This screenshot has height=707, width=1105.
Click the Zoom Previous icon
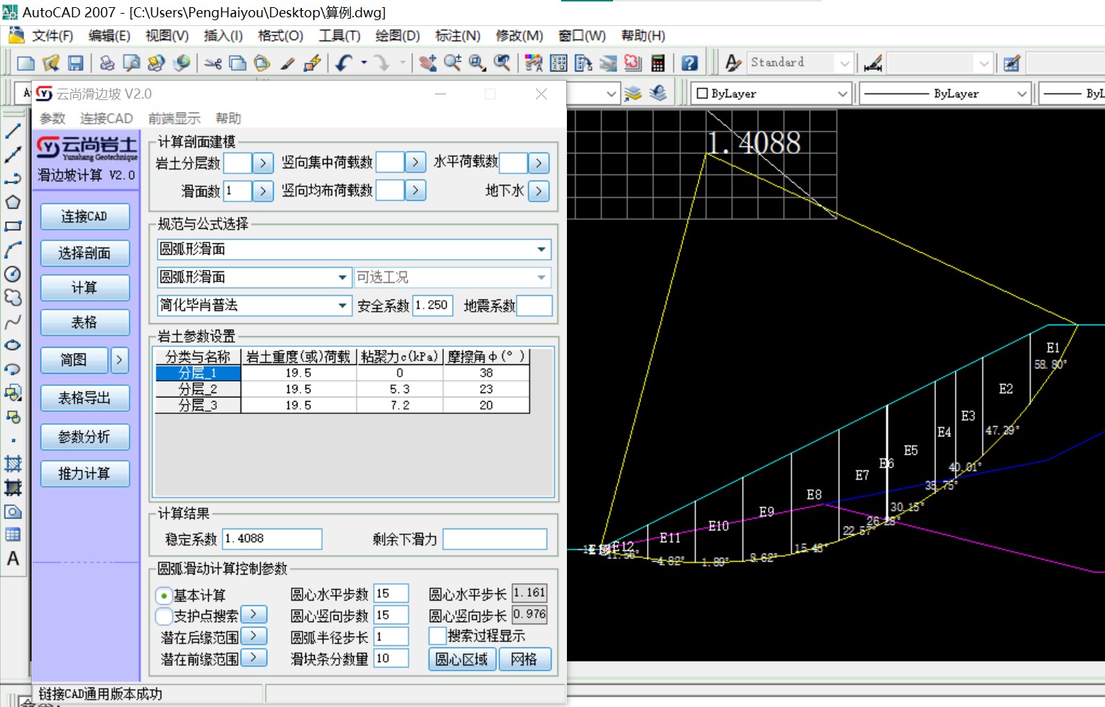502,63
